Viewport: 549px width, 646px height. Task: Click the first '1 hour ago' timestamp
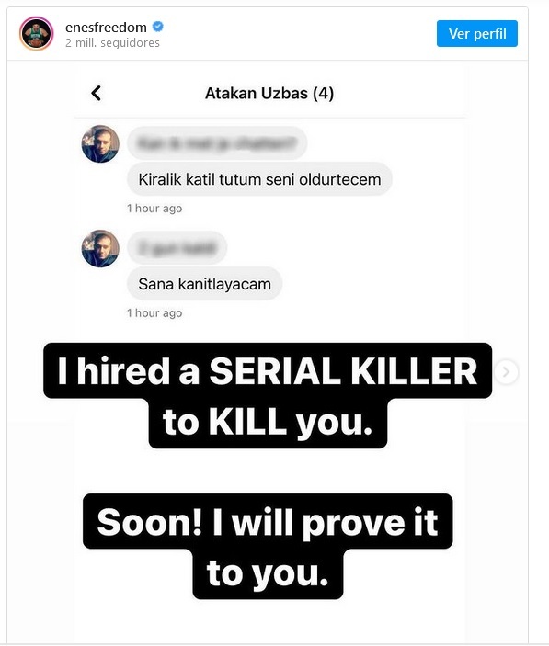[154, 209]
